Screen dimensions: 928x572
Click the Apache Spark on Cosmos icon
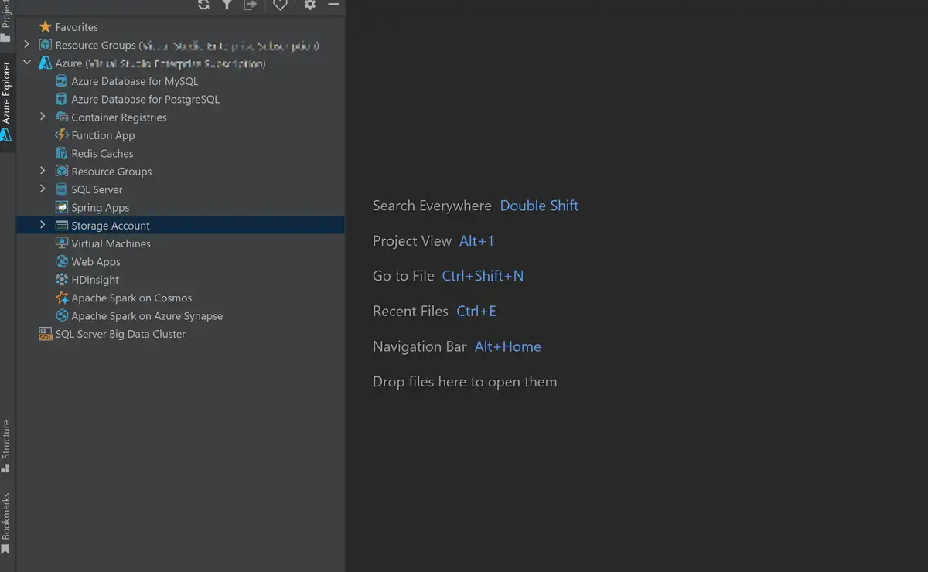[x=62, y=298]
